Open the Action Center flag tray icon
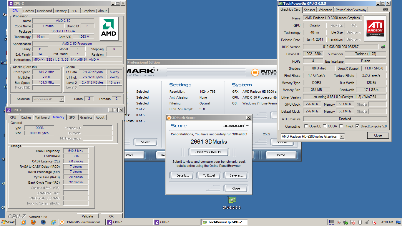Viewport: 402px width, 226px height. point(353,222)
